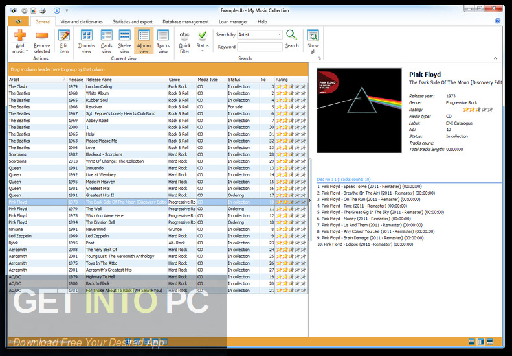Click the Keyword input field

[x=260, y=47]
